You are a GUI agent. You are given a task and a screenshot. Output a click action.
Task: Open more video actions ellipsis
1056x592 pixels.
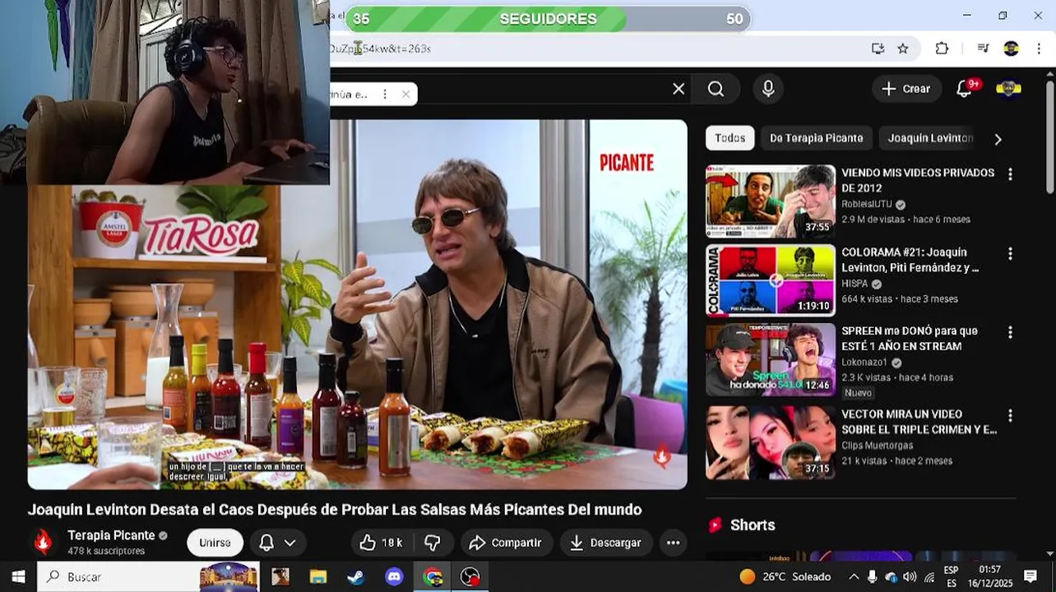point(674,543)
